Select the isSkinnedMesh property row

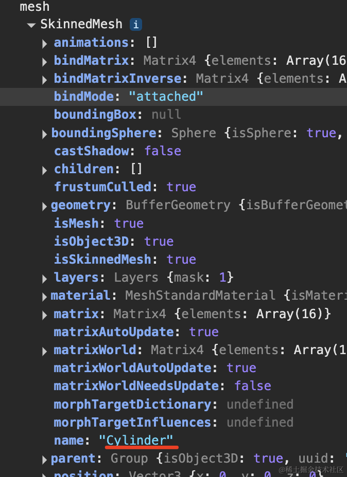tap(125, 259)
